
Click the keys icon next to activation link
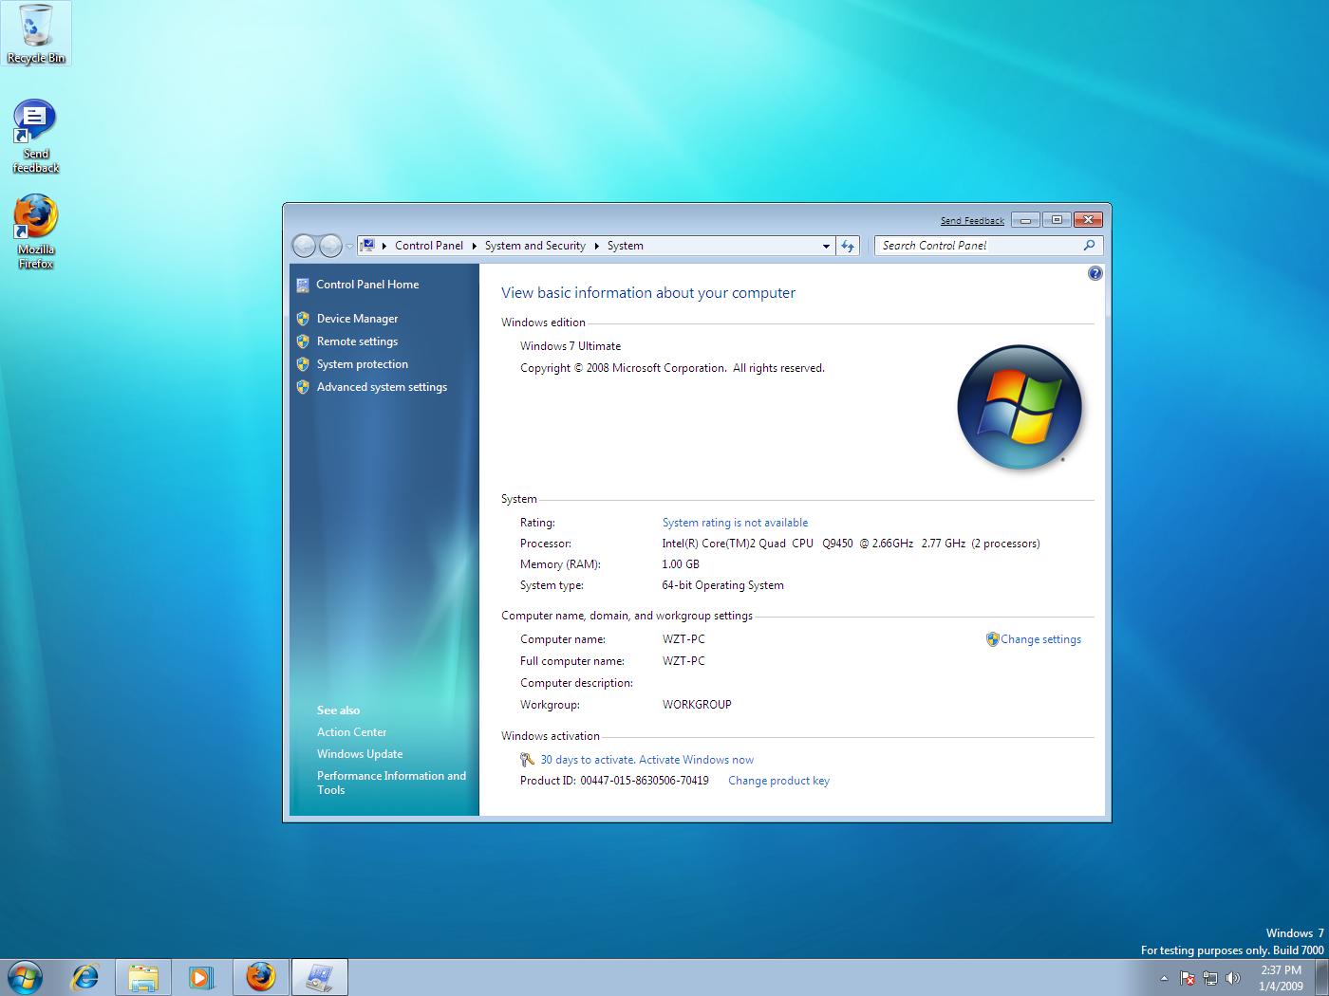528,760
